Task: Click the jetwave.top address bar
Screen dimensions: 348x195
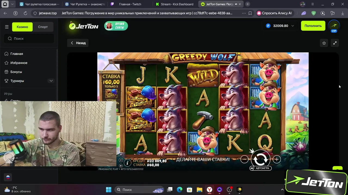Action: (48, 13)
